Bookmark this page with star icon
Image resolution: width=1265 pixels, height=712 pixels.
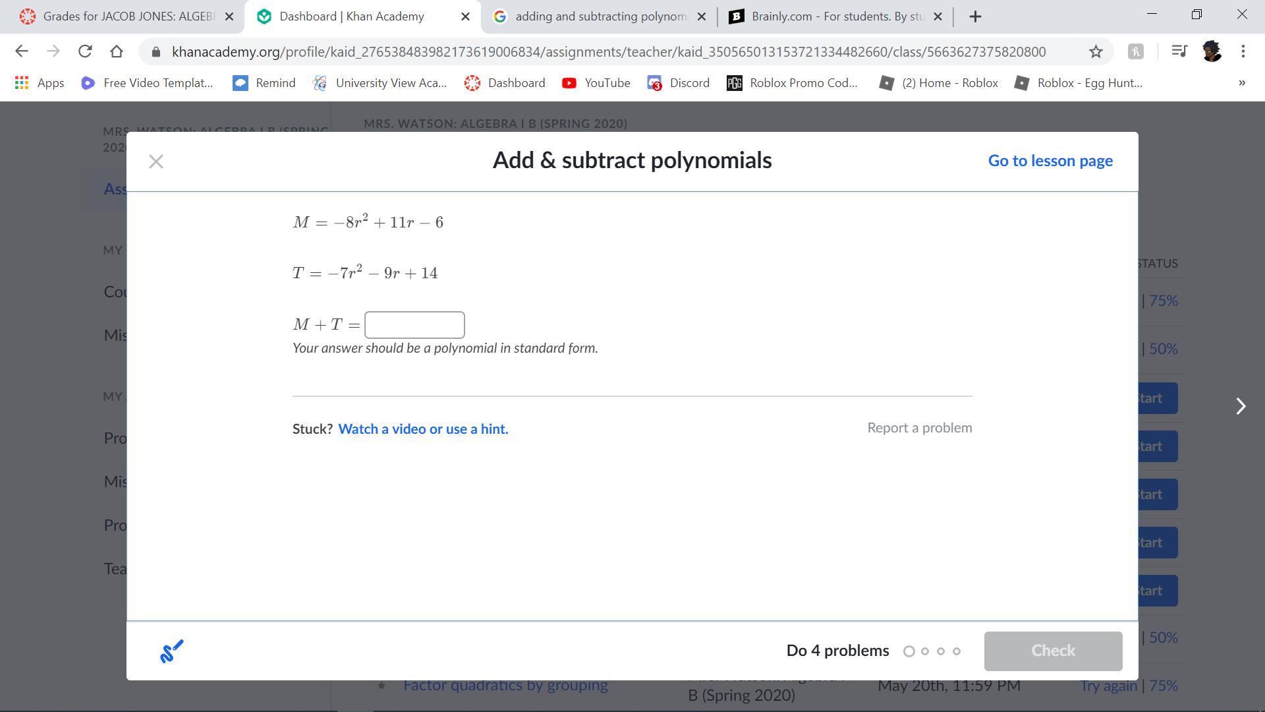click(1095, 51)
